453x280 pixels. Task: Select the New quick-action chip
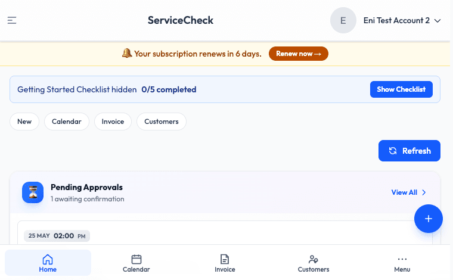[24, 122]
